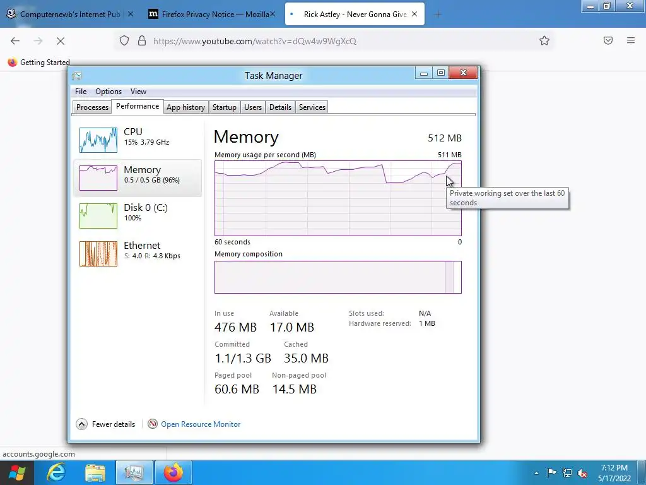
Task: Click the 476 MB In use value
Action: [x=236, y=328]
